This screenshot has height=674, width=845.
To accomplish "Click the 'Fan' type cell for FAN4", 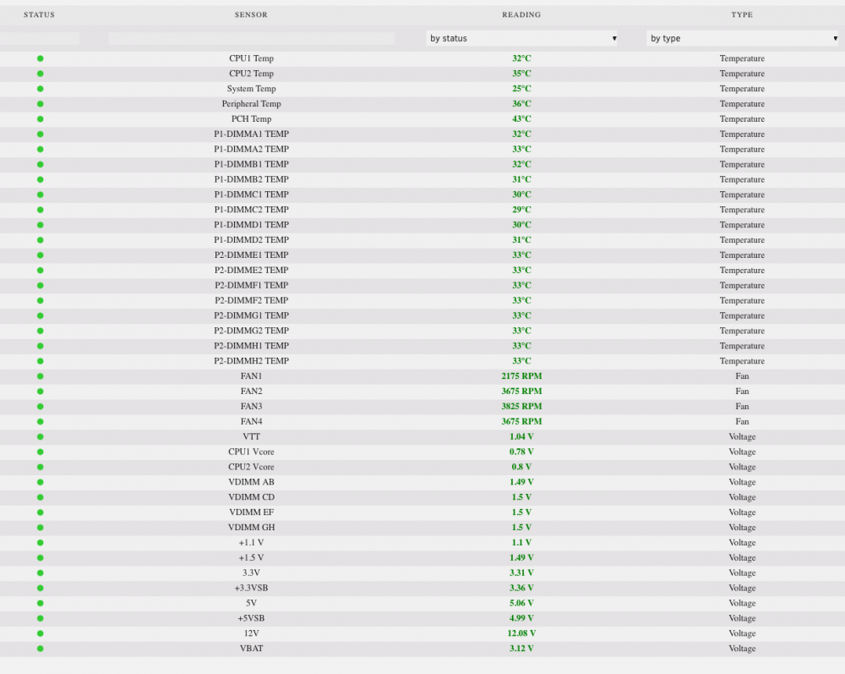I will (x=742, y=421).
